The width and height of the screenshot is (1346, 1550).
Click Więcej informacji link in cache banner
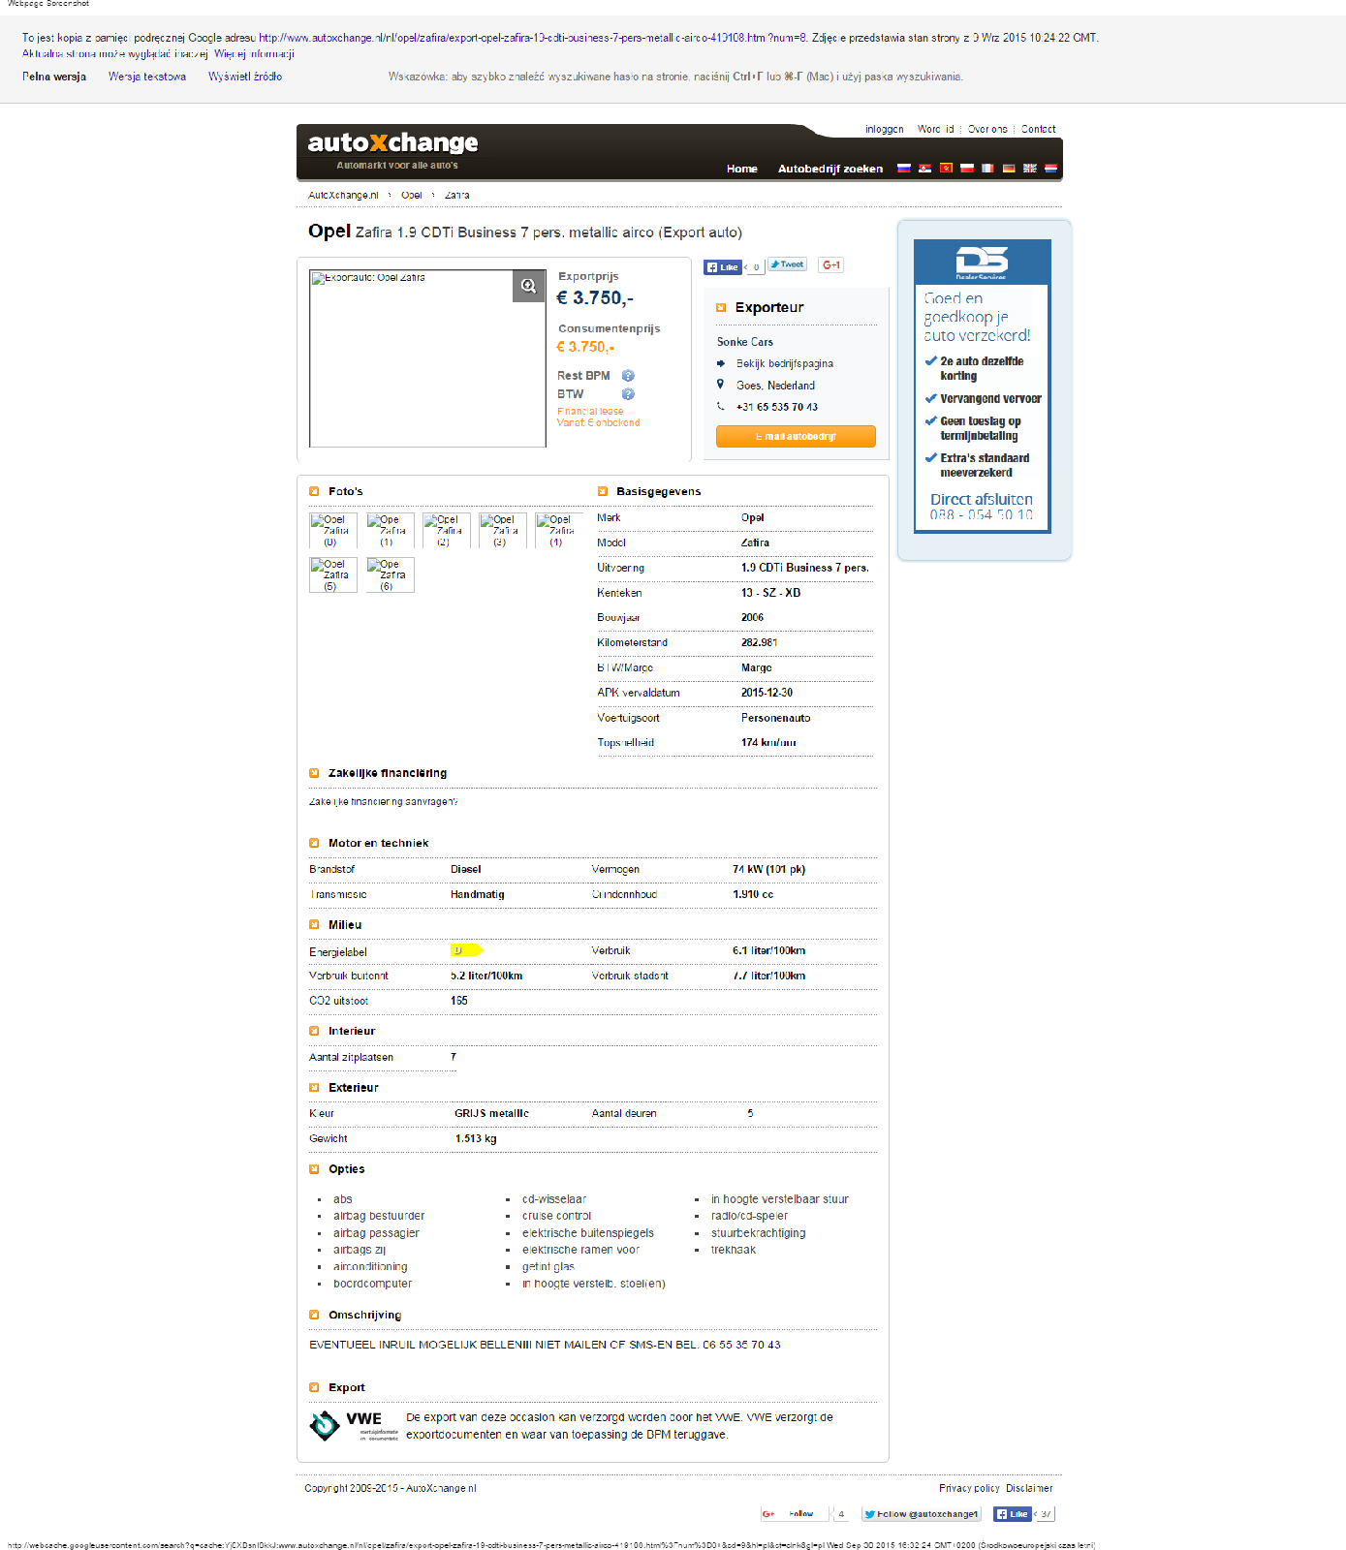pyautogui.click(x=254, y=54)
